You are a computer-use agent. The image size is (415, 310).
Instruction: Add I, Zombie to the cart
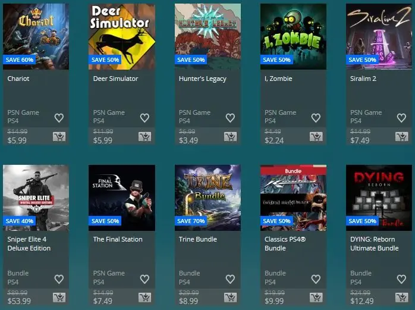316,137
